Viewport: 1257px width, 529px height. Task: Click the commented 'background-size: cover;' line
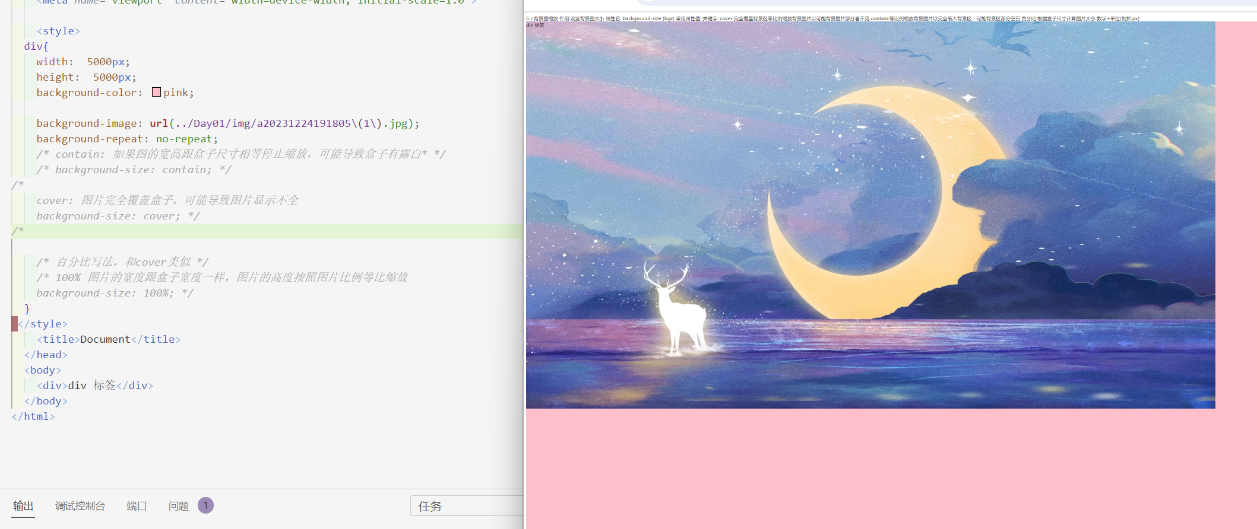(x=118, y=216)
